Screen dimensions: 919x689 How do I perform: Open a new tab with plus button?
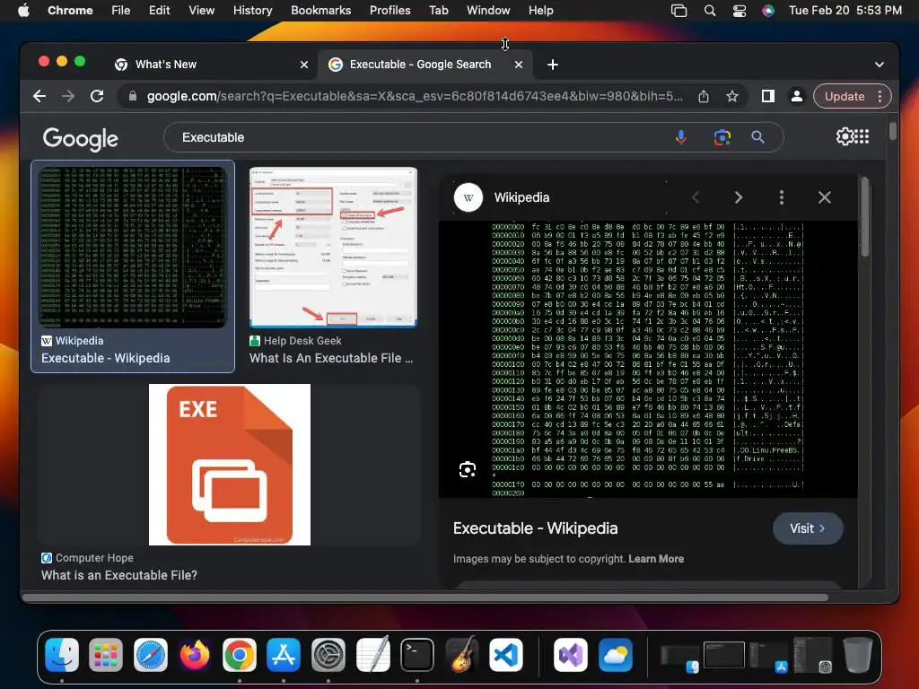click(553, 65)
